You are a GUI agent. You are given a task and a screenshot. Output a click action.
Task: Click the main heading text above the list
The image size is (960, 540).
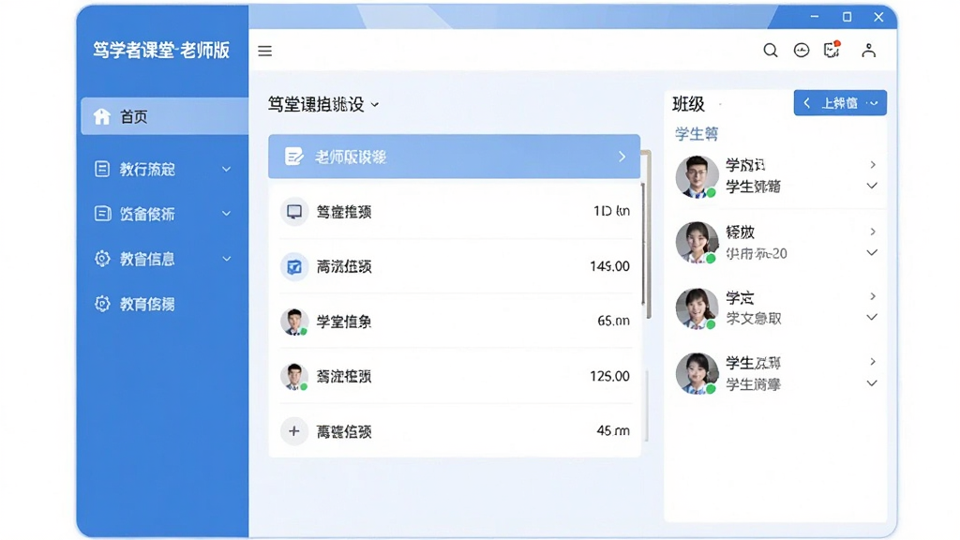316,105
